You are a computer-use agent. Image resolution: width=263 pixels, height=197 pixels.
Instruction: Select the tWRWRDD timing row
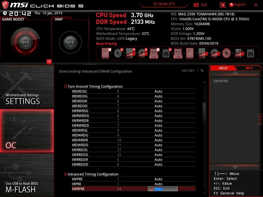134,125
